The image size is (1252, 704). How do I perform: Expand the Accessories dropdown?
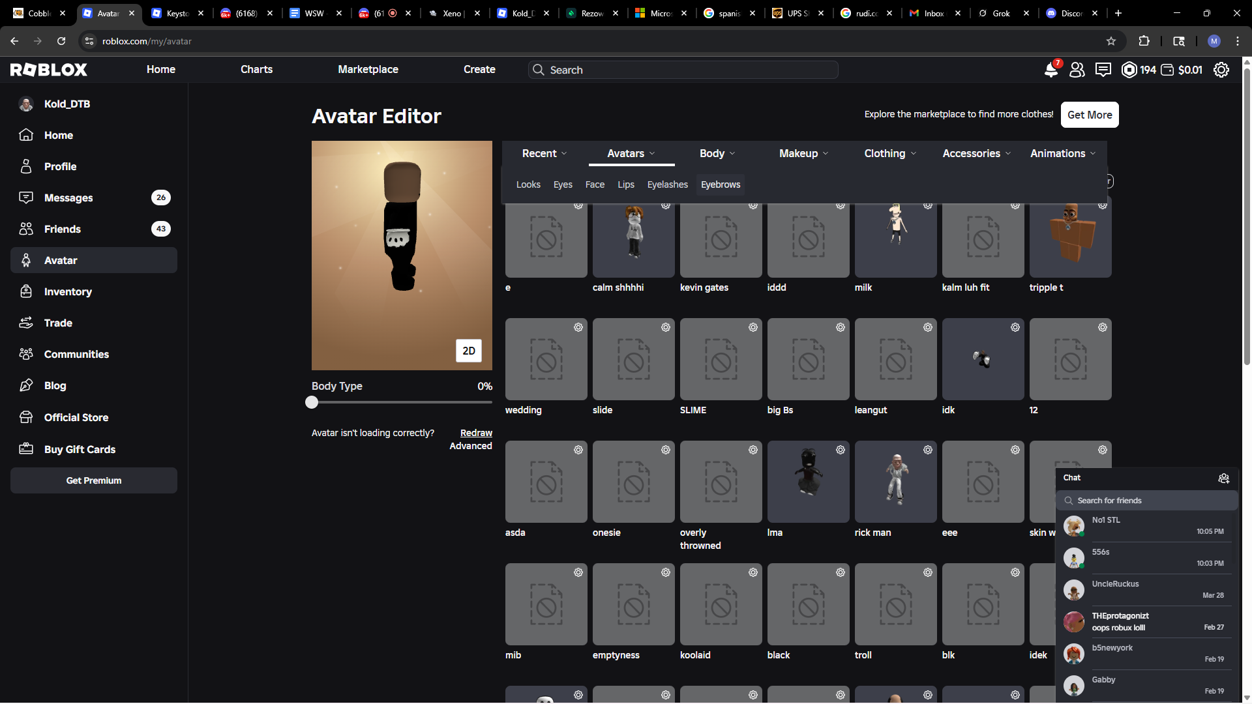(x=977, y=153)
